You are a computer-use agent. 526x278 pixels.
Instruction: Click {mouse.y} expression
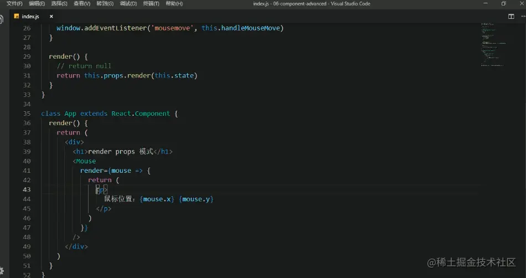coord(196,199)
